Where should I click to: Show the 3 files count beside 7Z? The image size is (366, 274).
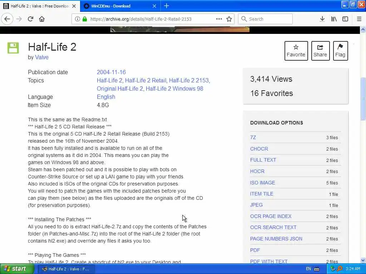point(332,138)
